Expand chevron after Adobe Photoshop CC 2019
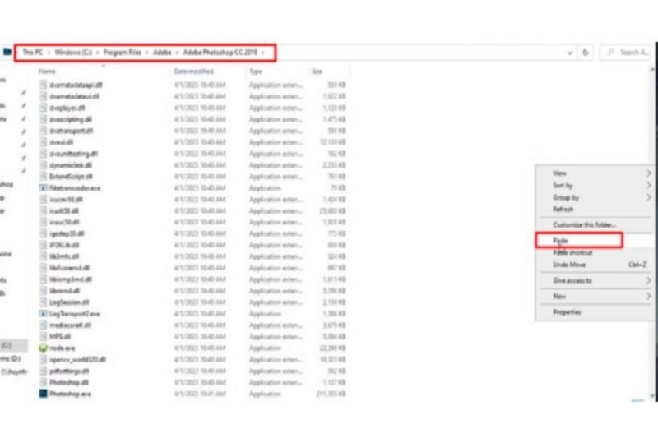 [263, 53]
